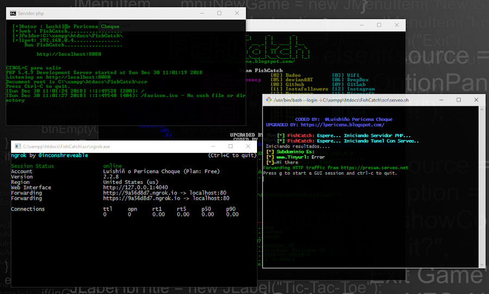Click 'Subdominio Es:' line in bash

pyautogui.click(x=291, y=152)
